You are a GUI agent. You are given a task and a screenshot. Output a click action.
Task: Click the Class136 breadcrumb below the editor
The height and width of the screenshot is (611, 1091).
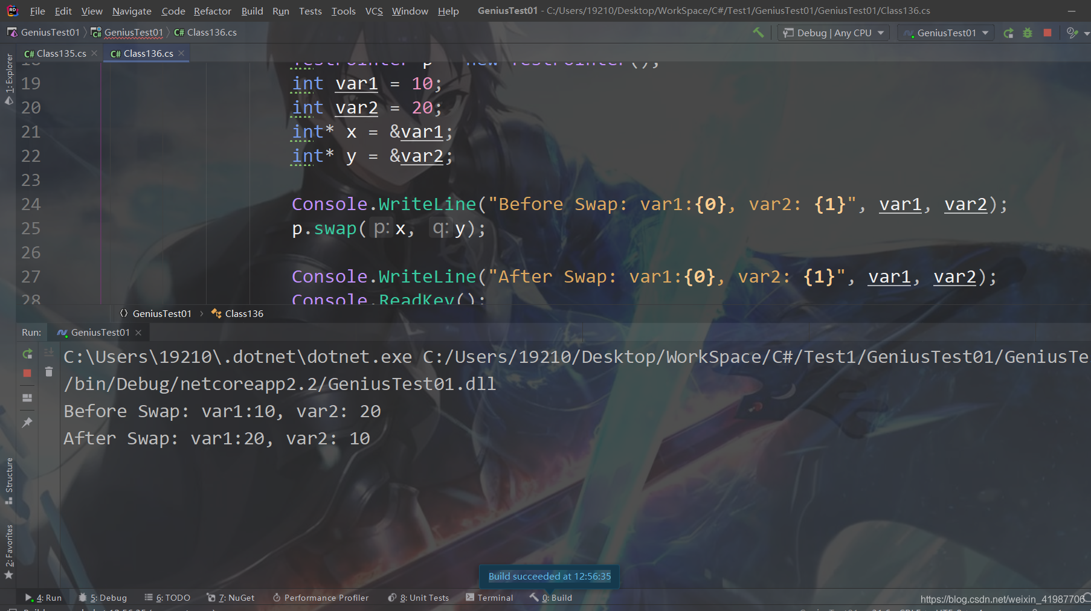pyautogui.click(x=237, y=313)
